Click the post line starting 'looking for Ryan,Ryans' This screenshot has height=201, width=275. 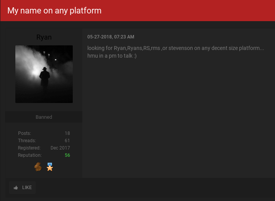[x=175, y=48]
